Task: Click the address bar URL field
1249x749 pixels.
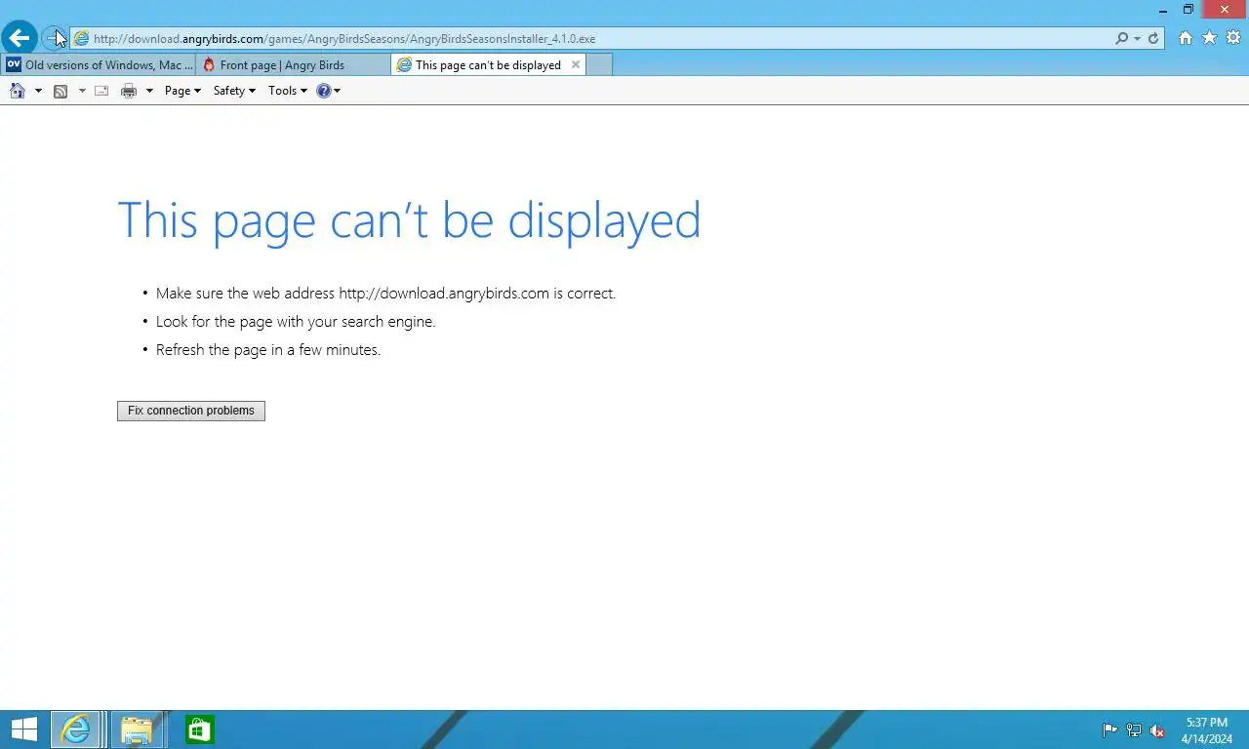Action: click(591, 39)
